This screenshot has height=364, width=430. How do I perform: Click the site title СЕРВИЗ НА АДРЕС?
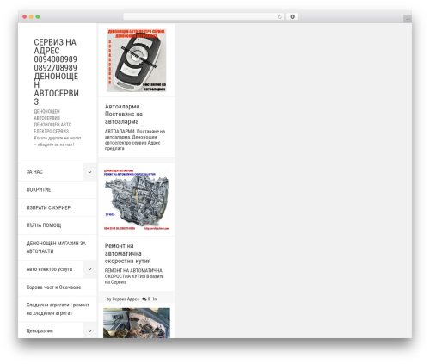coord(56,72)
